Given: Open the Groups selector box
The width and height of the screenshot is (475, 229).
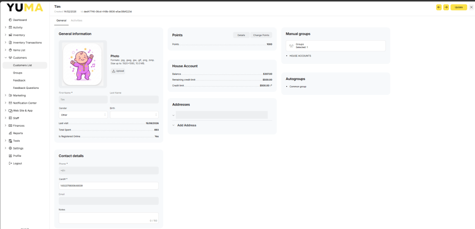Looking at the screenshot, I should point(336,46).
